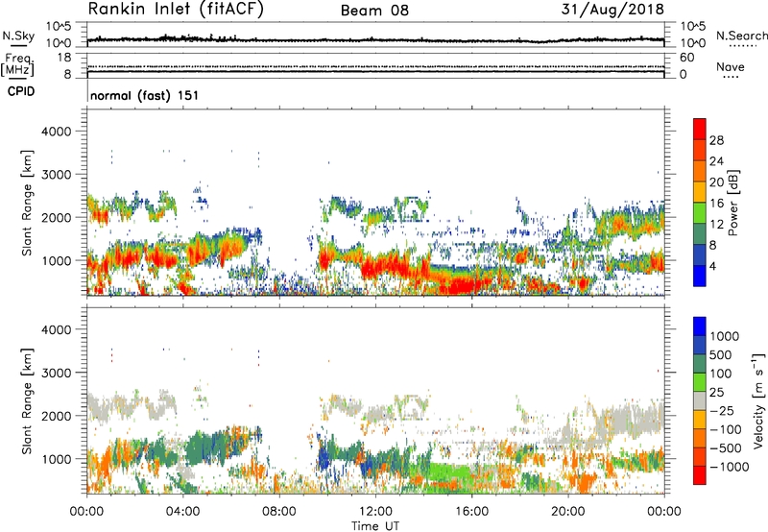The image size is (768, 532).
Task: Click the "CPID" row label
Action: click(21, 91)
